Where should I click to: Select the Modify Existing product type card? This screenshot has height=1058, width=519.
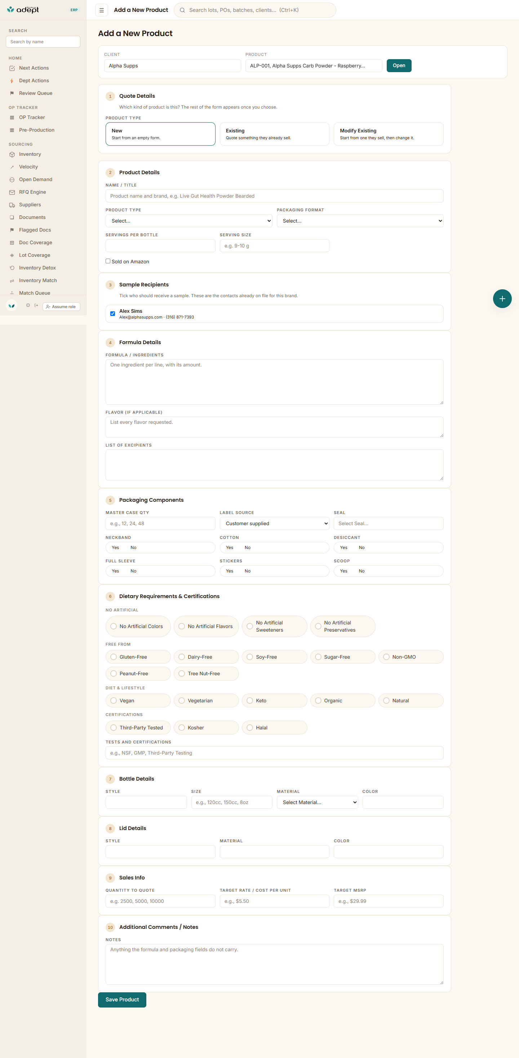pos(388,134)
